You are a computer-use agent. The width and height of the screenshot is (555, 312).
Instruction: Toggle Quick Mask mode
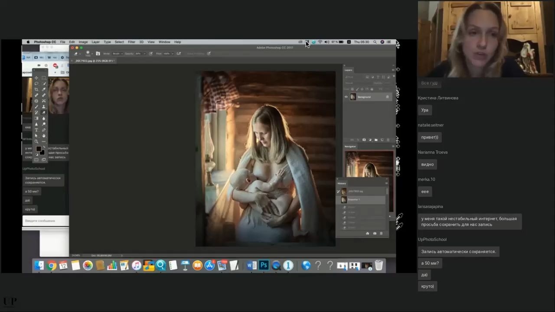click(36, 159)
